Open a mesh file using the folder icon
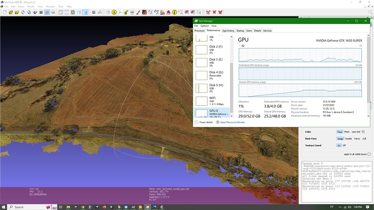 coord(17,12)
